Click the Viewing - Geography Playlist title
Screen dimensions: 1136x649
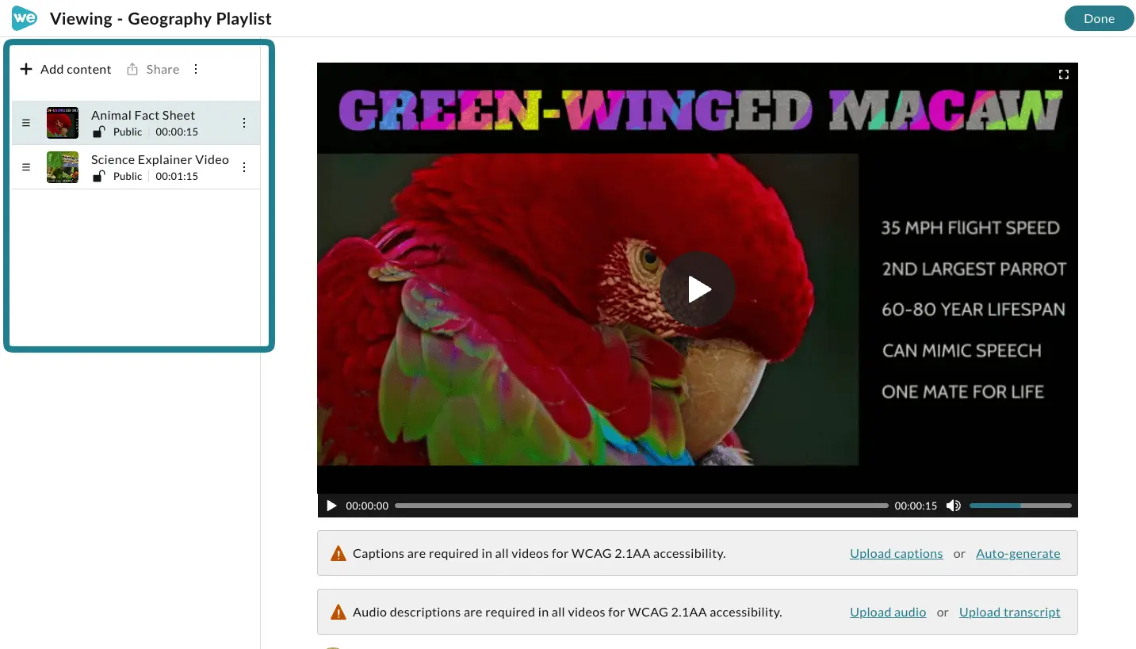pos(161,18)
